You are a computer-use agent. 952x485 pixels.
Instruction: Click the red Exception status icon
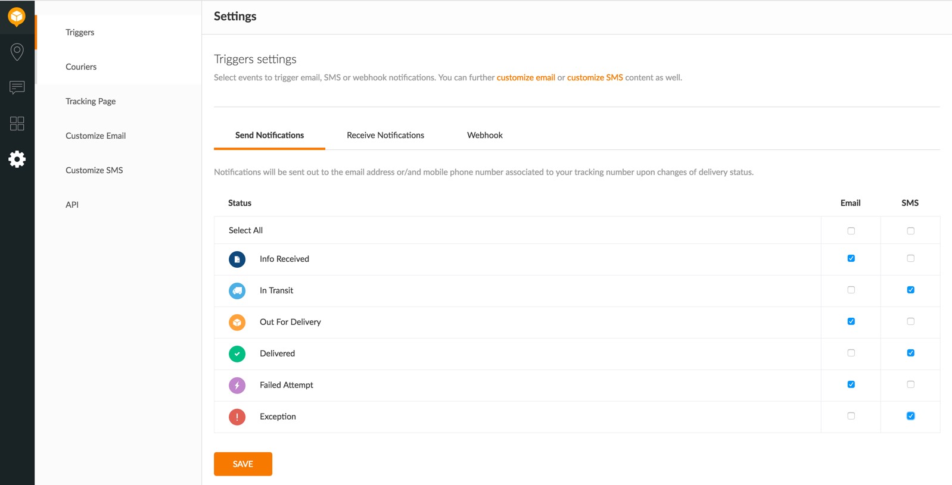coord(237,417)
